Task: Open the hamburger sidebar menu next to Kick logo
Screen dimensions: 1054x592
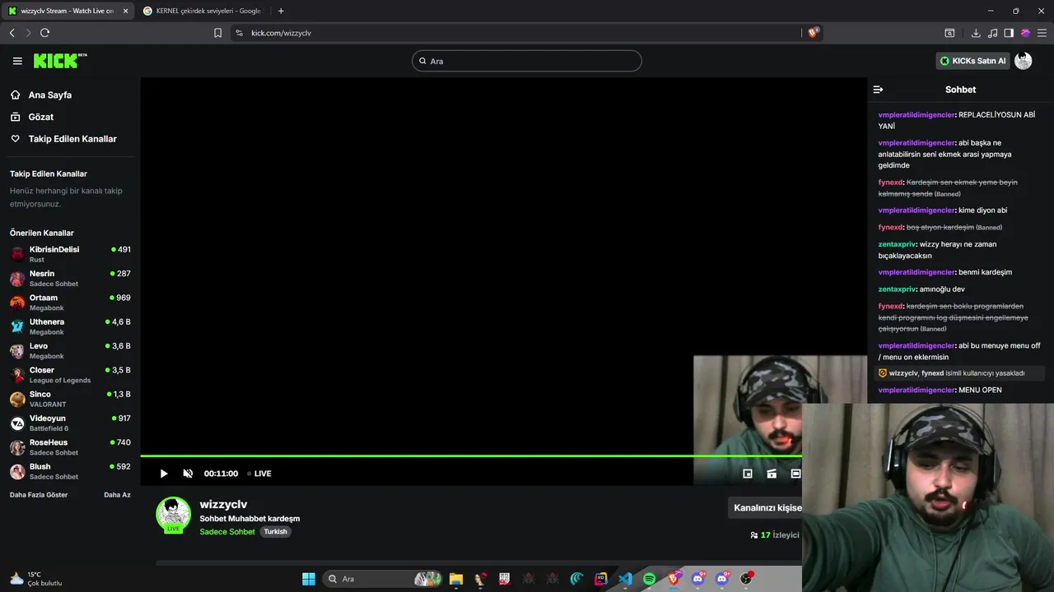Action: point(17,61)
